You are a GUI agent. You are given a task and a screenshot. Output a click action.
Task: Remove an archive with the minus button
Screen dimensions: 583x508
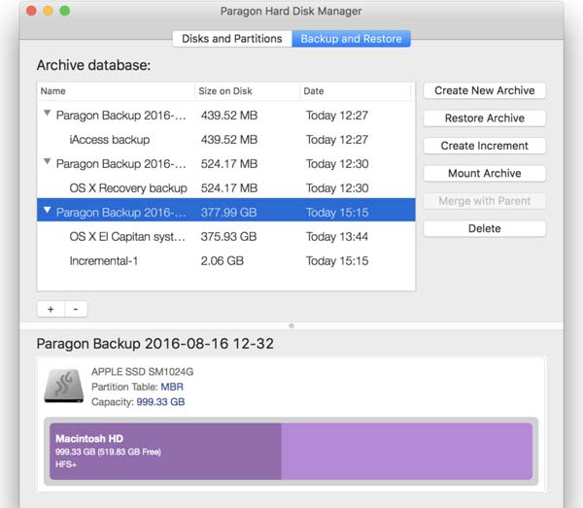(x=76, y=309)
